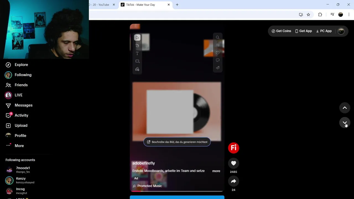The image size is (354, 199).
Task: Open the Upload page
Action: click(21, 125)
